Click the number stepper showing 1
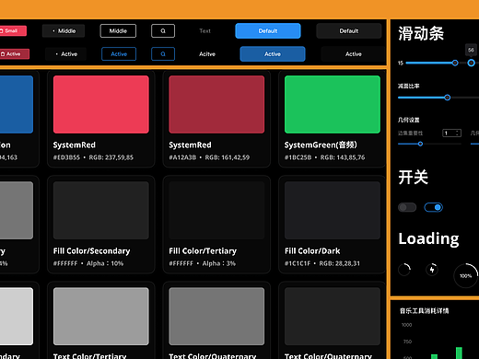 [x=451, y=133]
